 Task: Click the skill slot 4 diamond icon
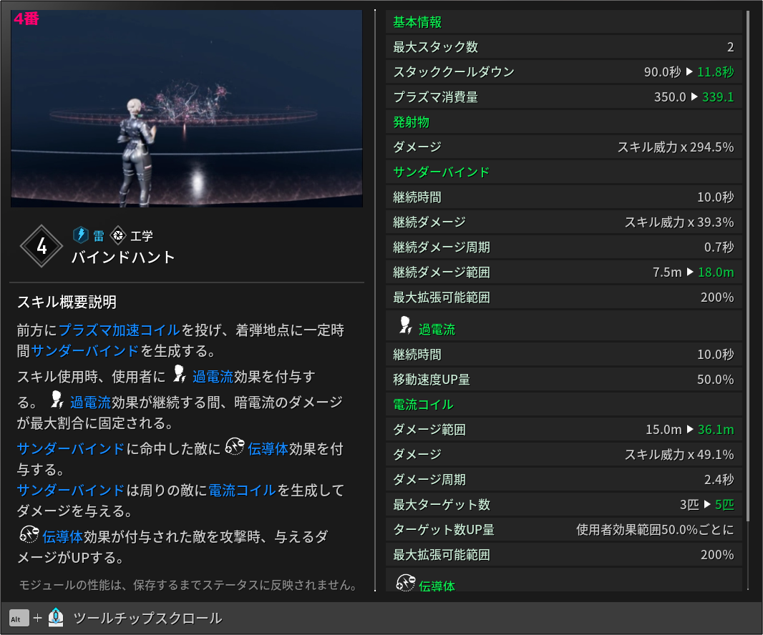pyautogui.click(x=42, y=246)
